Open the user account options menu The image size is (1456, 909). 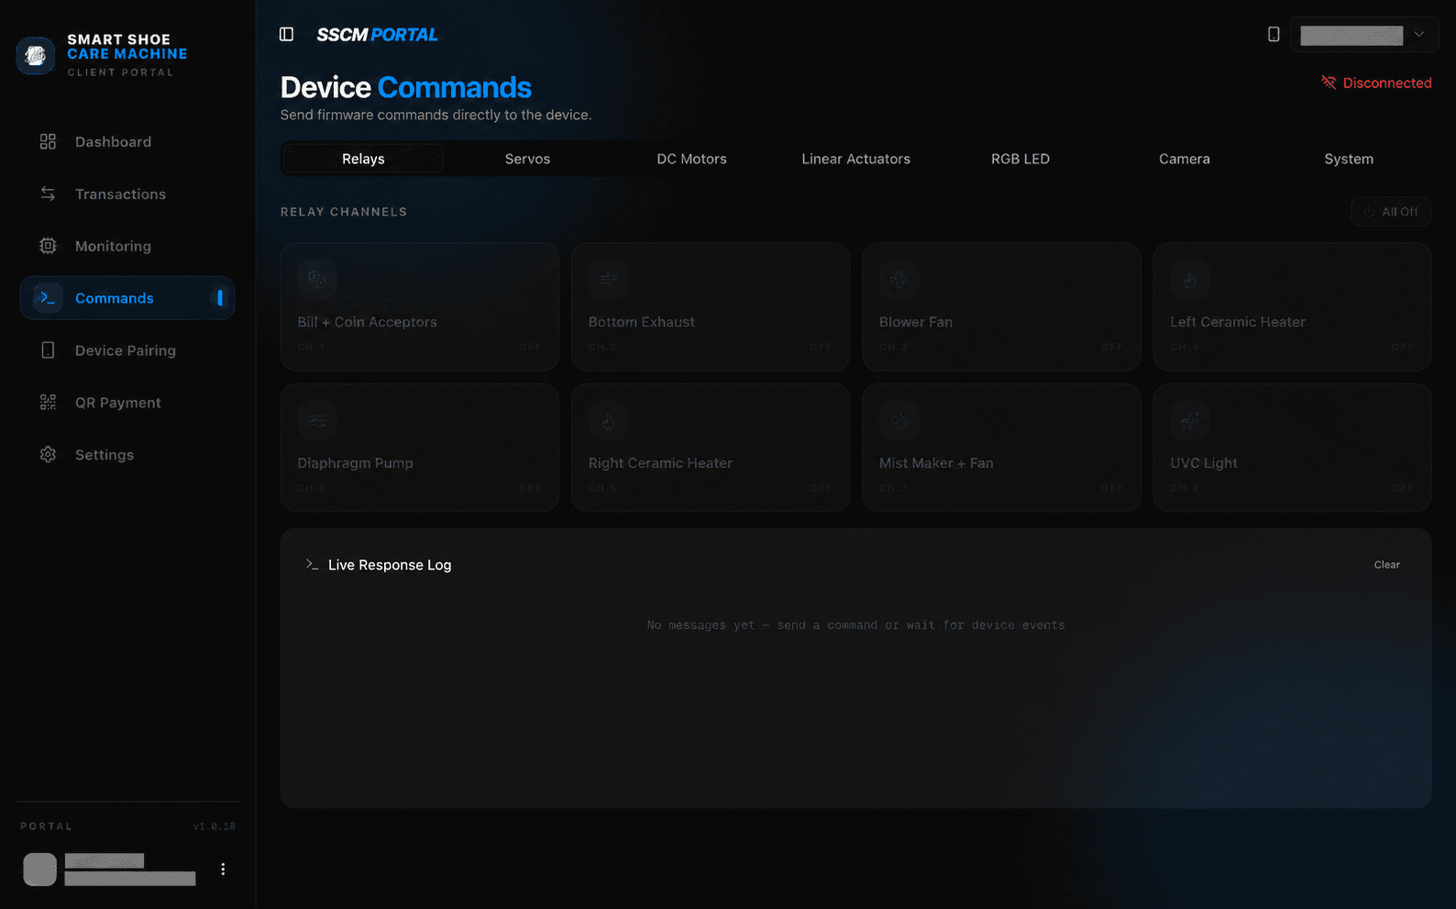pos(223,869)
